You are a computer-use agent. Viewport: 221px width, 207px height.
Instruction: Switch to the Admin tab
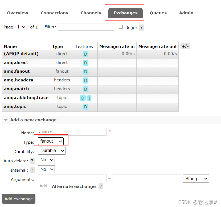186,13
